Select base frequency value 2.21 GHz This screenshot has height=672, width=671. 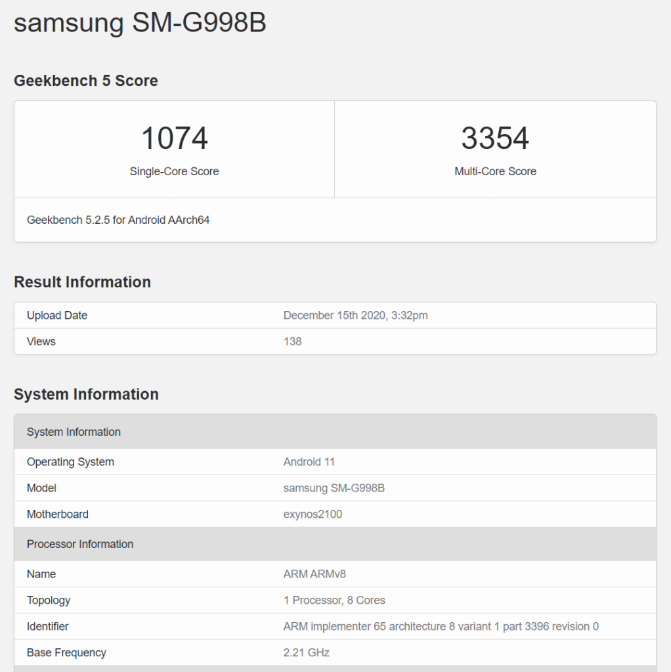pos(307,653)
